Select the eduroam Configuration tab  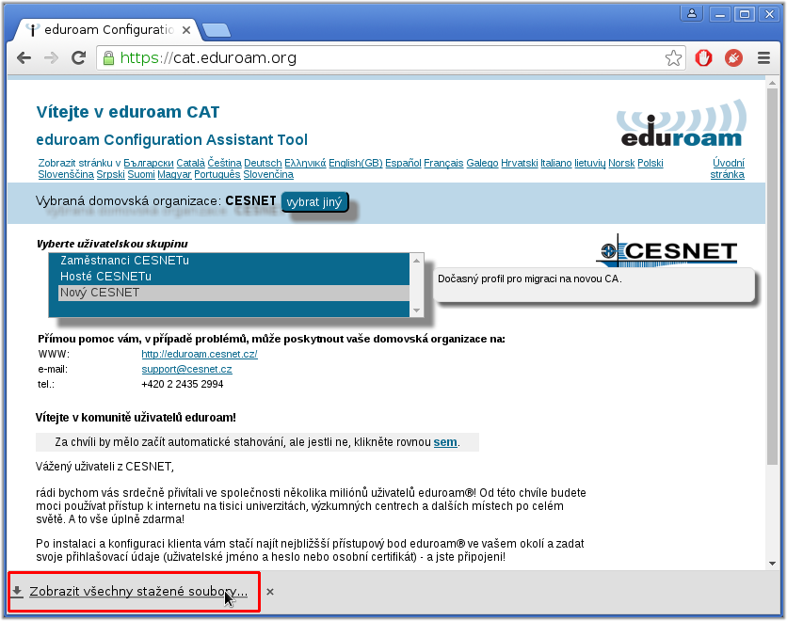(x=106, y=29)
